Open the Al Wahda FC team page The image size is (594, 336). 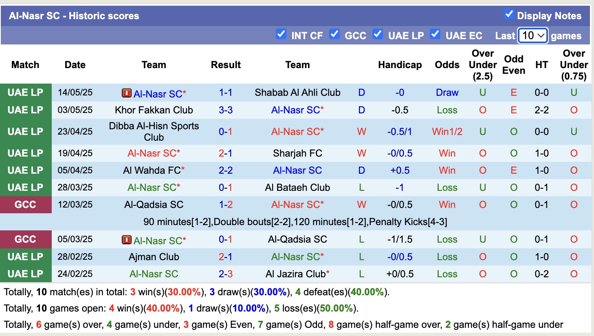click(154, 170)
